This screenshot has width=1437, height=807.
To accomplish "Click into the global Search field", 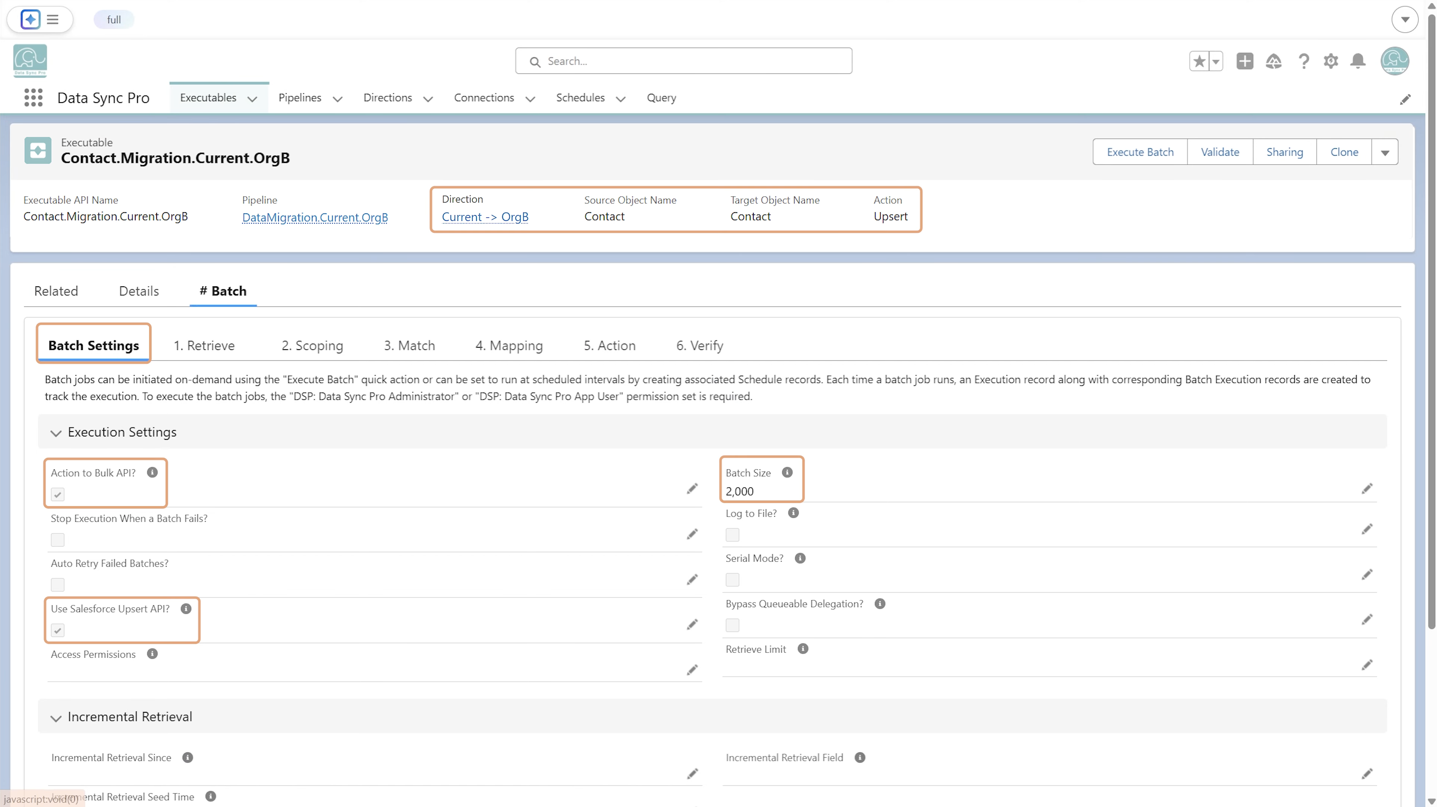I will pos(683,61).
